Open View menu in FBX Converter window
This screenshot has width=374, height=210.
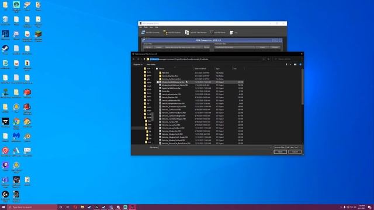(151, 27)
